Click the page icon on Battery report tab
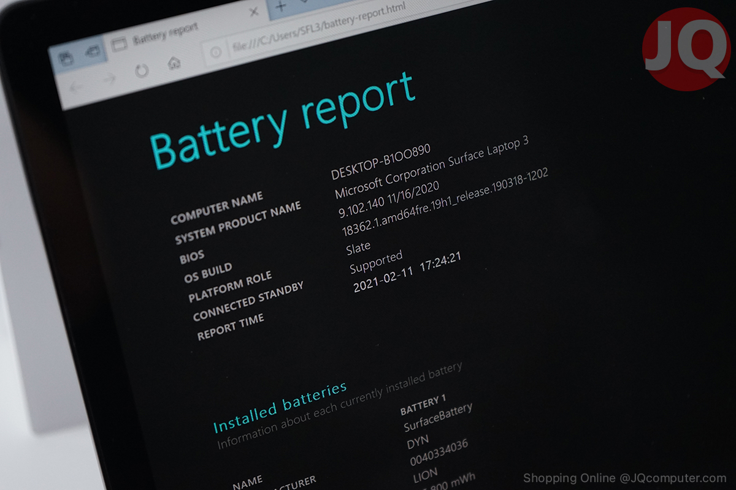The image size is (736, 490). point(120,43)
